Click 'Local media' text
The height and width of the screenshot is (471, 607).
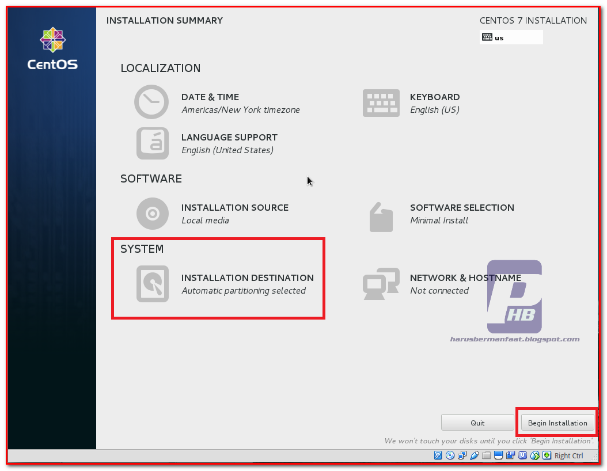[205, 220]
